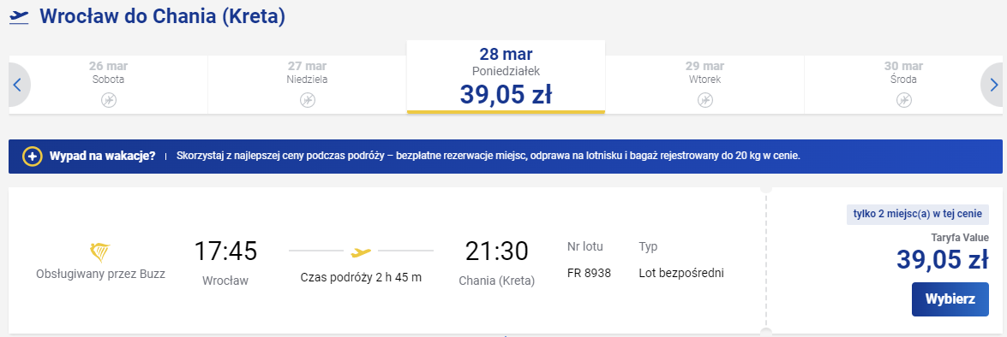Select the 28 mar Poniedziałek date tab
The image size is (1007, 337).
(506, 77)
